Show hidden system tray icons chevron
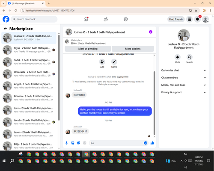 [181, 161]
